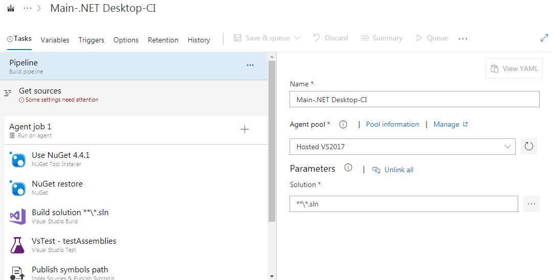Add a task to Agent job 1
The height and width of the screenshot is (280, 555).
coord(245,129)
